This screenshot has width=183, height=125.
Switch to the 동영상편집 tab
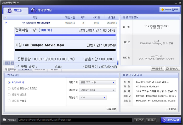point(42,10)
